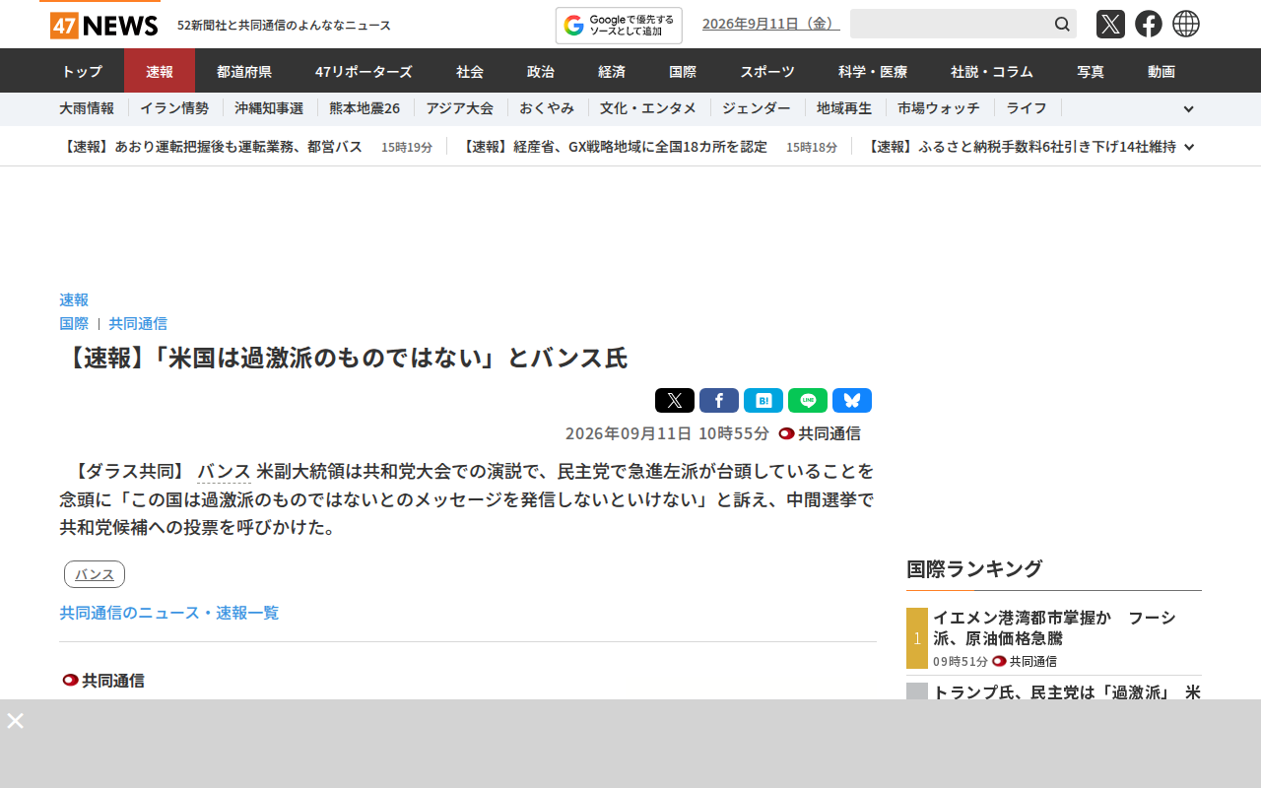Click the バンス tag button
This screenshot has height=788, width=1261.
click(95, 574)
